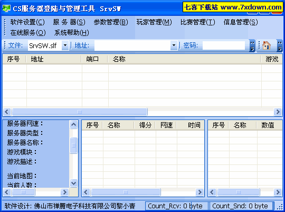
Task: Click the 服务器名称 label
Action: coord(25,143)
